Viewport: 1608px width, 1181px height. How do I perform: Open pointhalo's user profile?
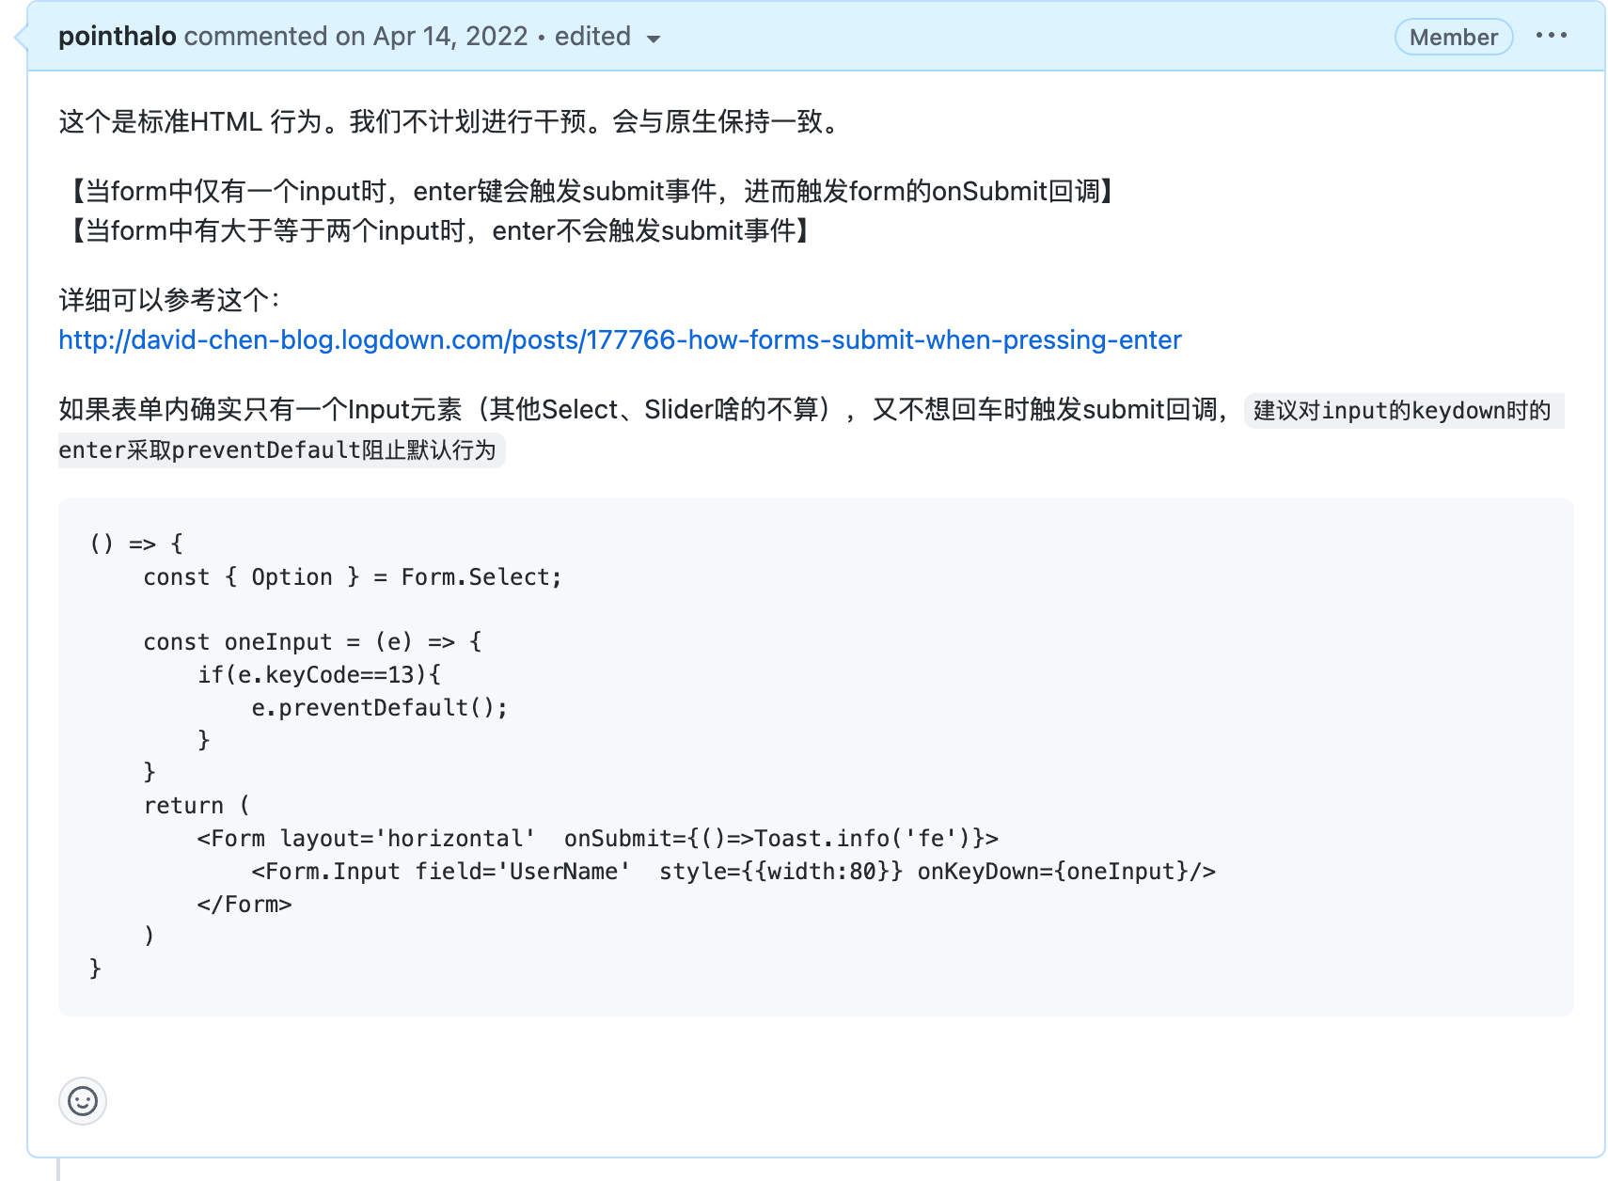tap(117, 36)
